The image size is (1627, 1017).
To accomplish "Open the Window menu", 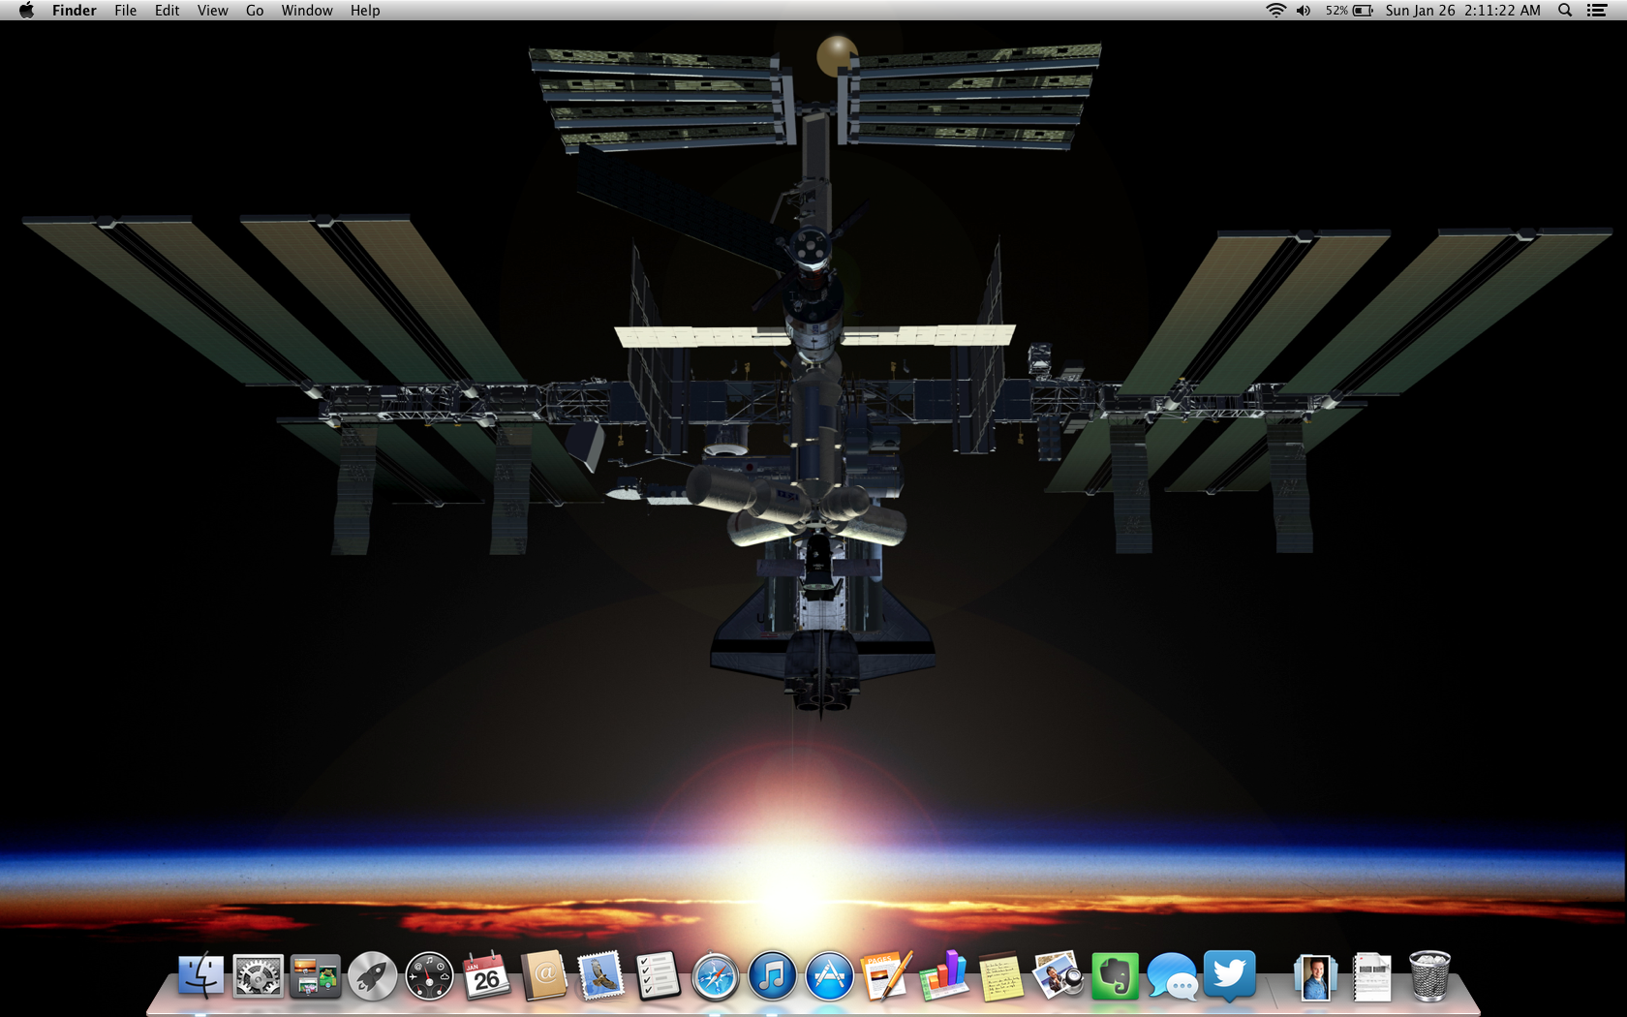I will point(307,11).
